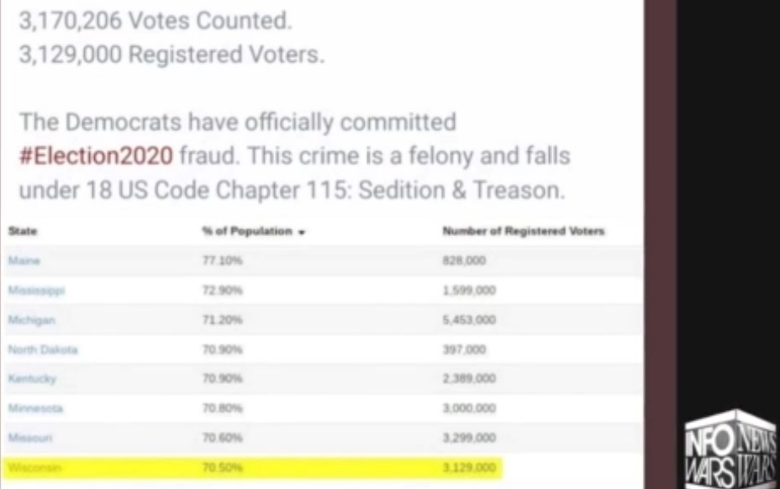
Task: Click the North Dakota state link
Action: pos(43,350)
